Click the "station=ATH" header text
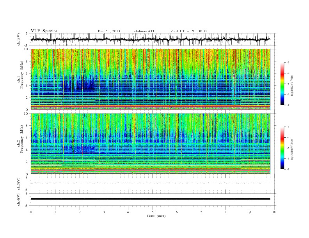Viewport: 309px width, 238px height. [145, 31]
